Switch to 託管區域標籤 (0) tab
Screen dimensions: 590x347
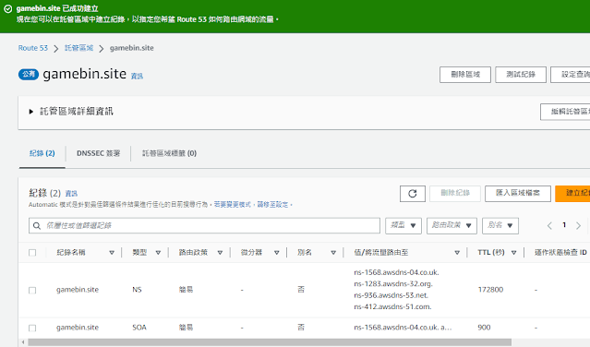[169, 153]
